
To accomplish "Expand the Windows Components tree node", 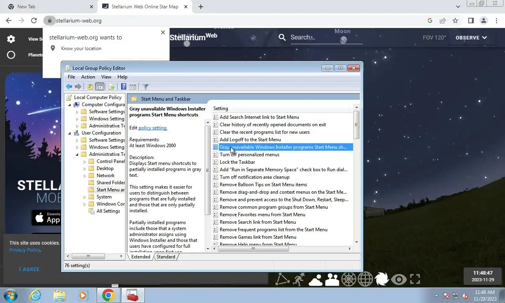I will (x=84, y=204).
